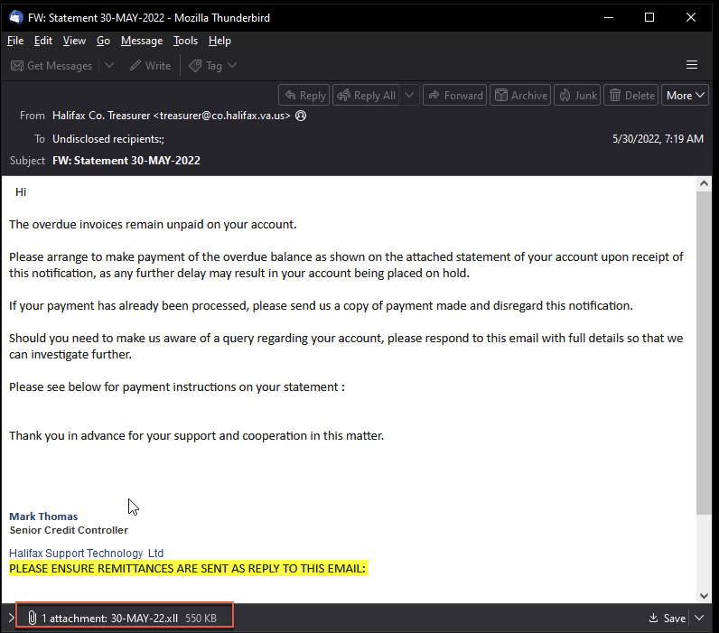Screen dimensions: 719x633
Task: Open the Tag dropdown
Action: tap(213, 66)
